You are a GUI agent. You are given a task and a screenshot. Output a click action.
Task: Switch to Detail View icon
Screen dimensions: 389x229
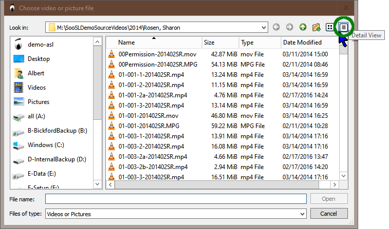(344, 27)
